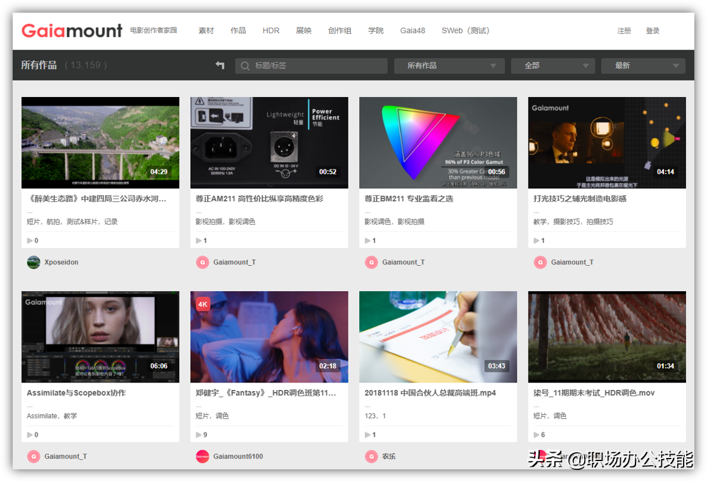Click the Gaiamount logo

[x=72, y=30]
